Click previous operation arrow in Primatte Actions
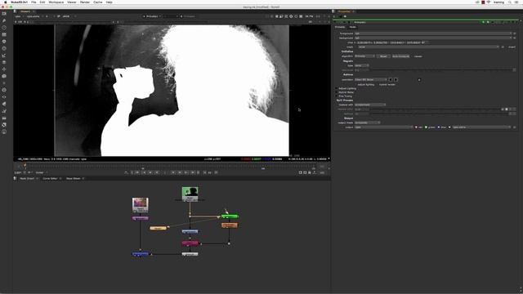 click(x=391, y=80)
